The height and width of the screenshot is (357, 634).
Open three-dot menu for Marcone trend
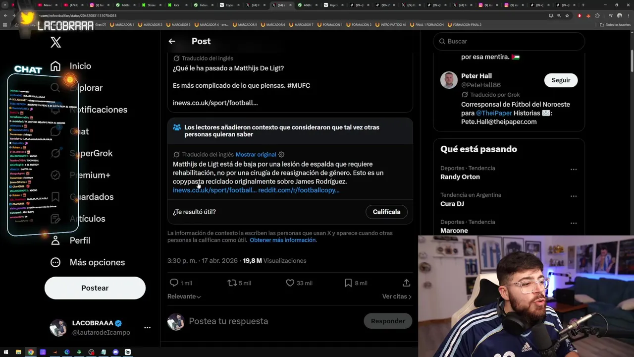point(574,223)
